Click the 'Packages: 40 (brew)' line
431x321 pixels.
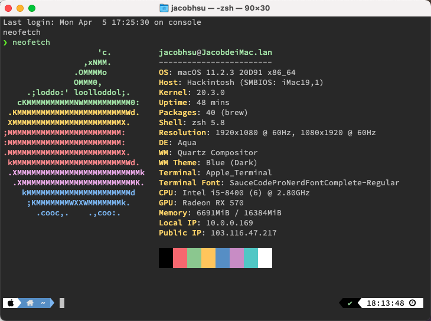[204, 112]
